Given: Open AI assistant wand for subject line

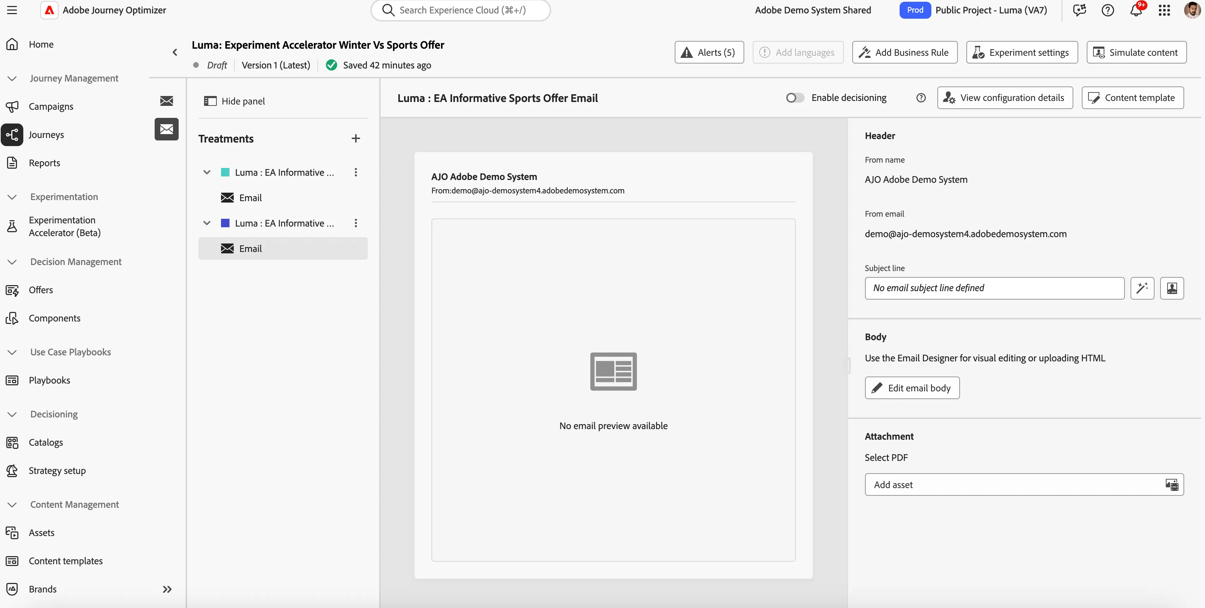Looking at the screenshot, I should tap(1142, 288).
